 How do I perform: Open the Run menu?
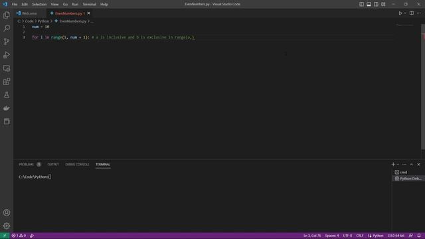tap(75, 5)
